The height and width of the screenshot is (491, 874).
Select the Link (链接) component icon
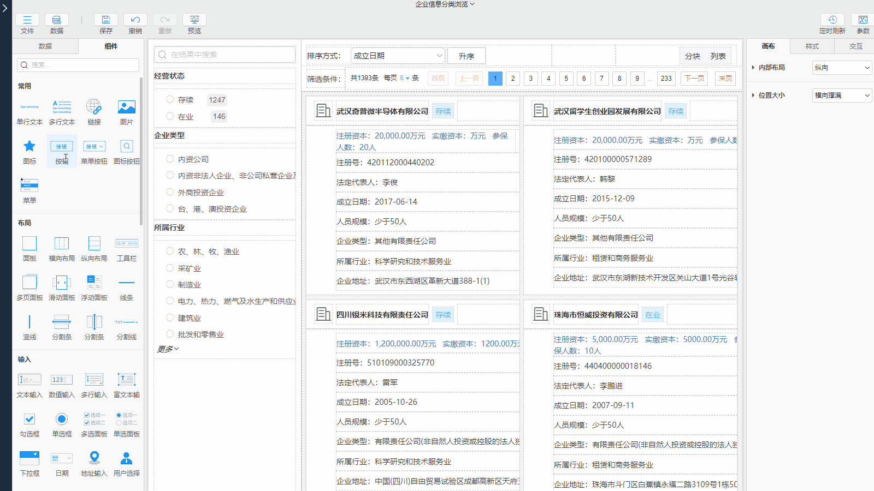click(94, 107)
